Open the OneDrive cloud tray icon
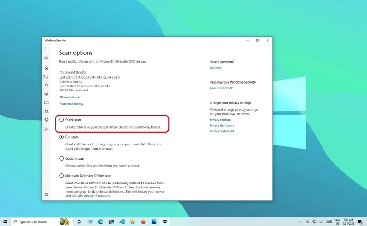Image resolution: width=367 pixels, height=226 pixels. (307, 221)
